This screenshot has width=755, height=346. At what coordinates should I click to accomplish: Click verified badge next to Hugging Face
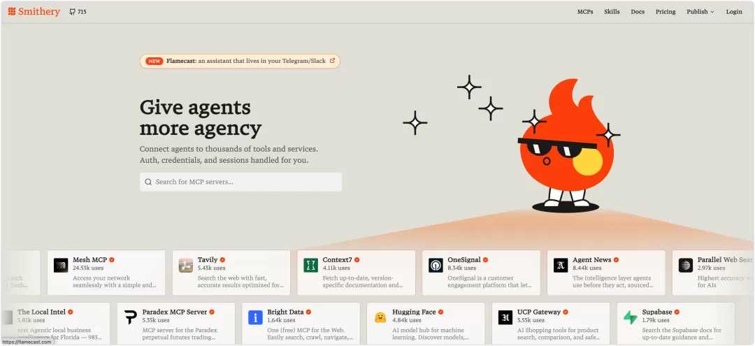(x=440, y=312)
